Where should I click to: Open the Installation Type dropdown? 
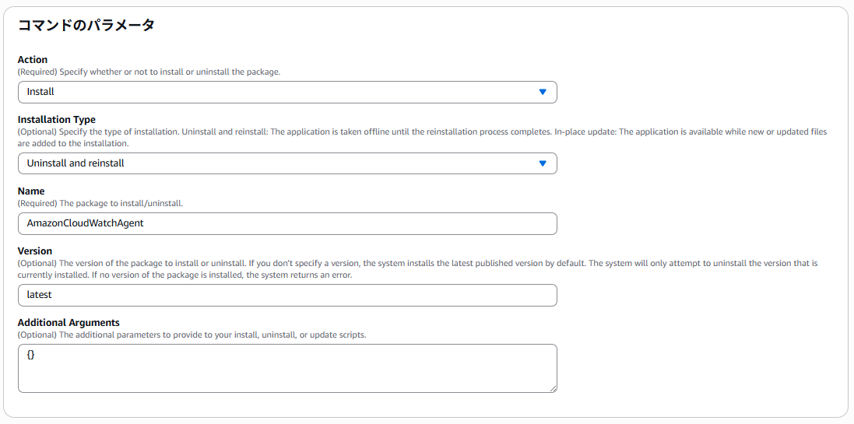287,163
